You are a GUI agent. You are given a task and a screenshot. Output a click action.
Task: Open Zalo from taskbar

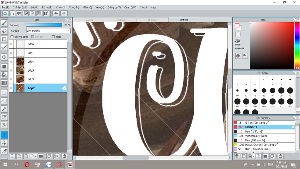[x=49, y=165]
